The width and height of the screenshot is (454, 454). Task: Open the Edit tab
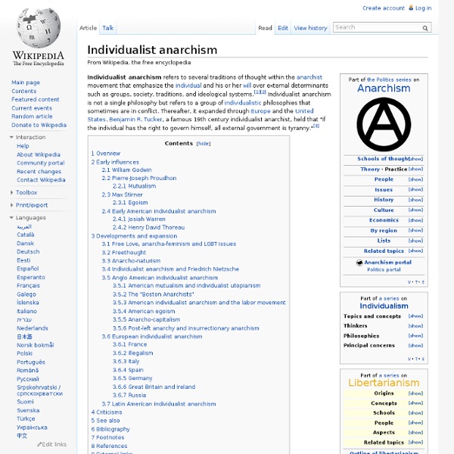coord(282,28)
